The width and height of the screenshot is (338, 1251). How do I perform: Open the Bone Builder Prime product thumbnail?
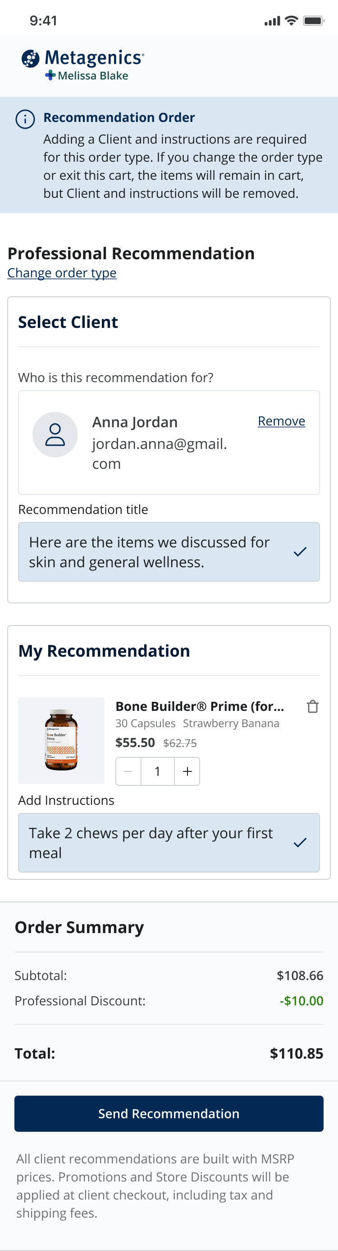tap(62, 741)
